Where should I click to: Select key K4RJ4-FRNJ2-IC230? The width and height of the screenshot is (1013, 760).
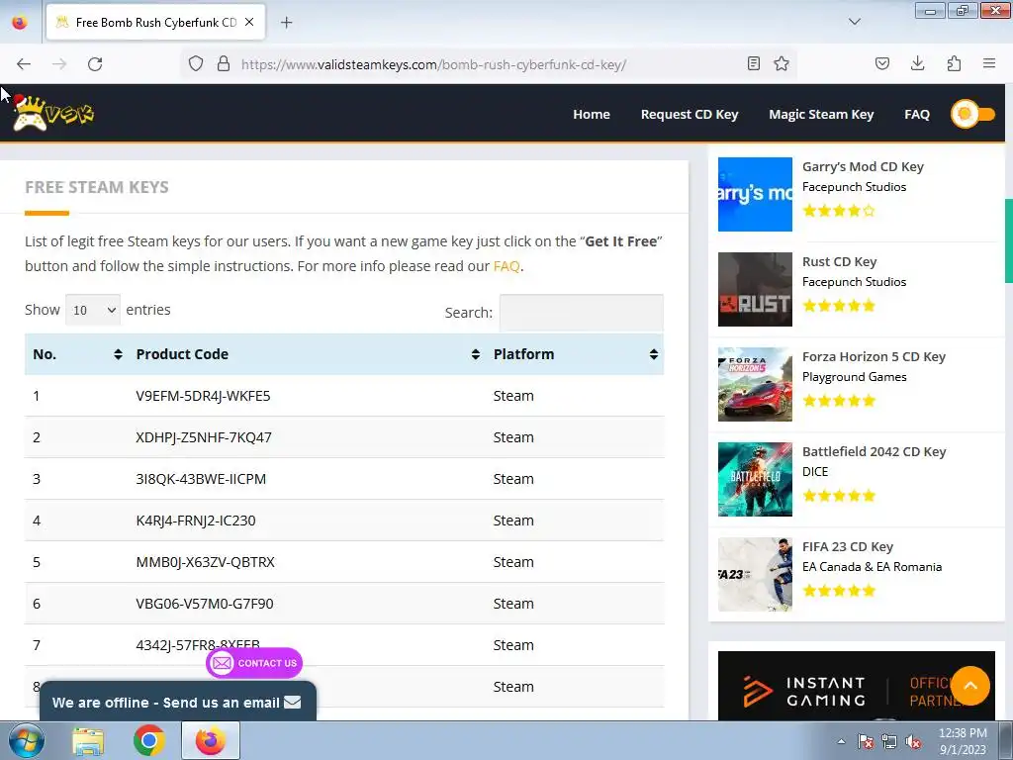click(x=196, y=521)
